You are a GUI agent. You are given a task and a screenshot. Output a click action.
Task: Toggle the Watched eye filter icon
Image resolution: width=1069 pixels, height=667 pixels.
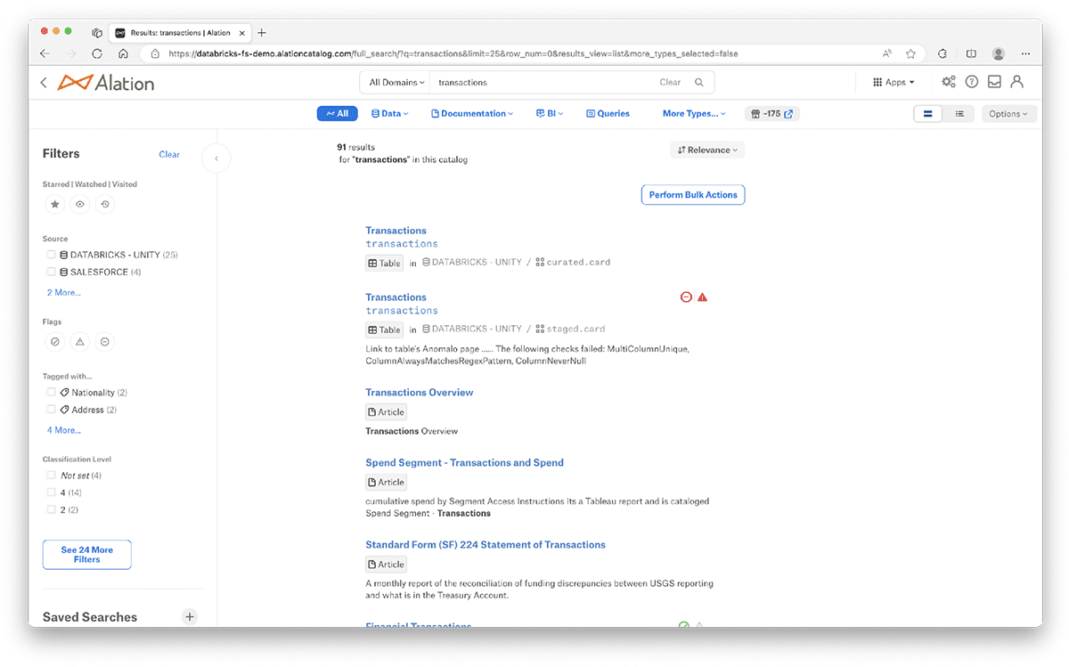click(80, 204)
